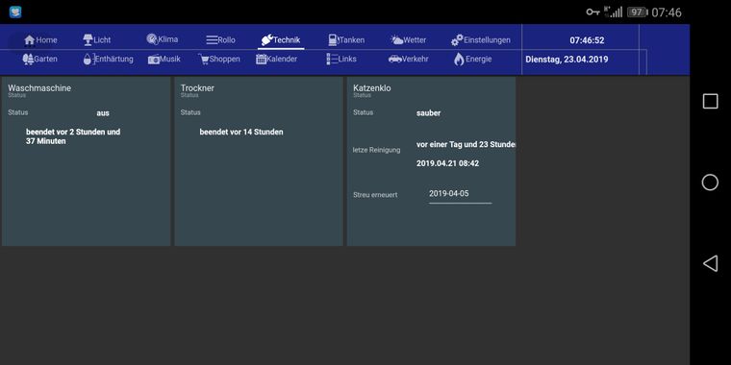
Task: Click the fuel pump icon for Tanken
Action: pos(333,40)
